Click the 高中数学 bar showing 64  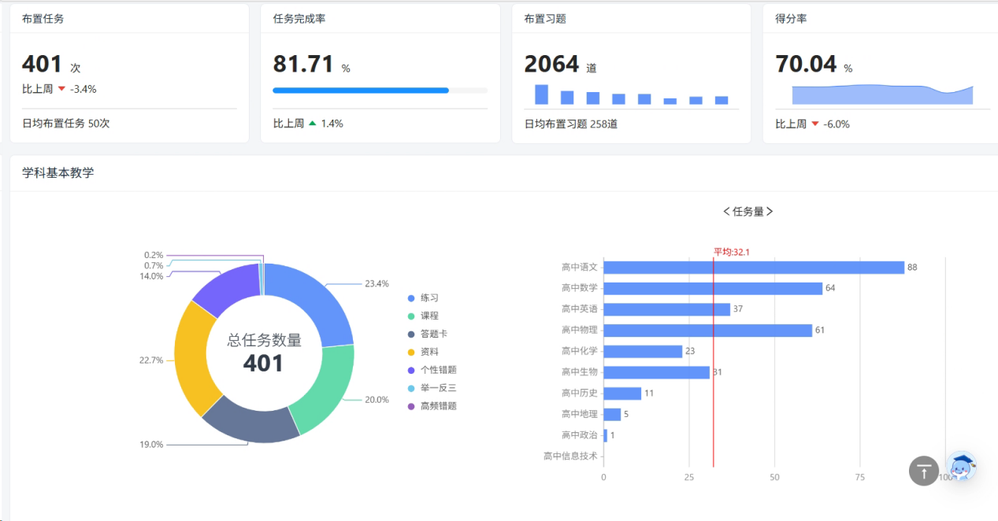[x=713, y=289]
